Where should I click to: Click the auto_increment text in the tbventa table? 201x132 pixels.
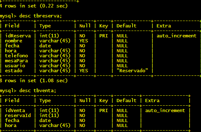point(165,111)
